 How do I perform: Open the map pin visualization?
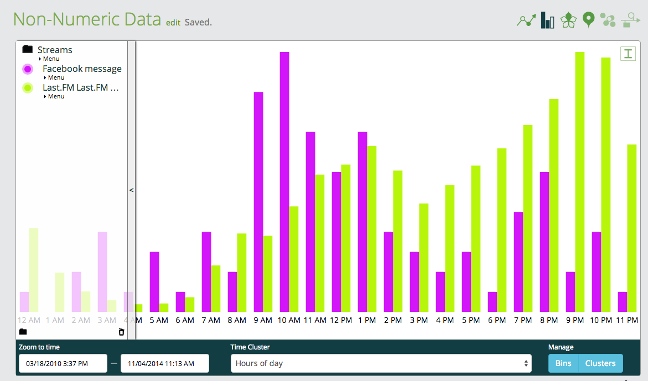588,20
